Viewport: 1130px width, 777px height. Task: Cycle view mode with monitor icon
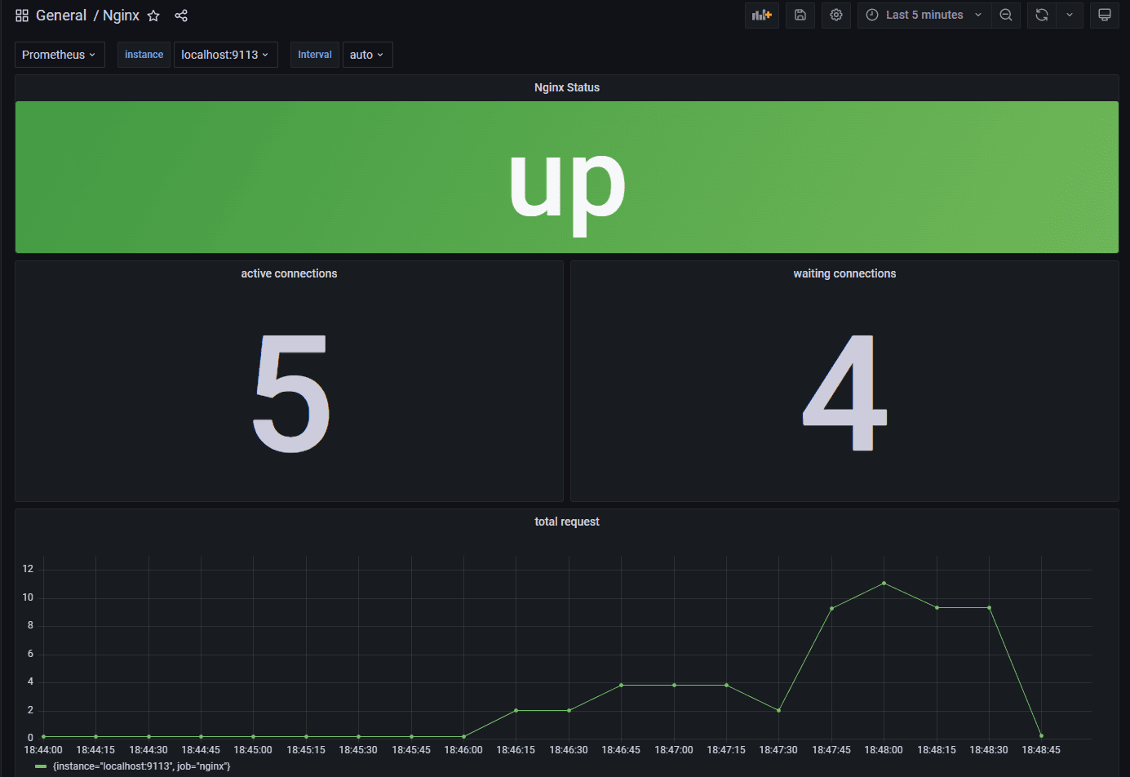(1105, 15)
